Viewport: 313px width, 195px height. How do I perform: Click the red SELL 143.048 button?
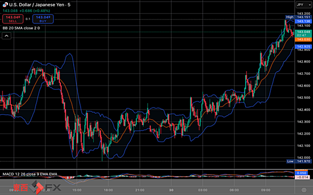(x=13, y=19)
